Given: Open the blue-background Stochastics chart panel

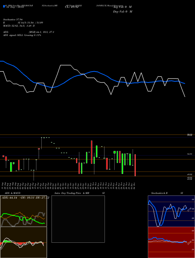Looking at the screenshot, I should click(x=171, y=211).
